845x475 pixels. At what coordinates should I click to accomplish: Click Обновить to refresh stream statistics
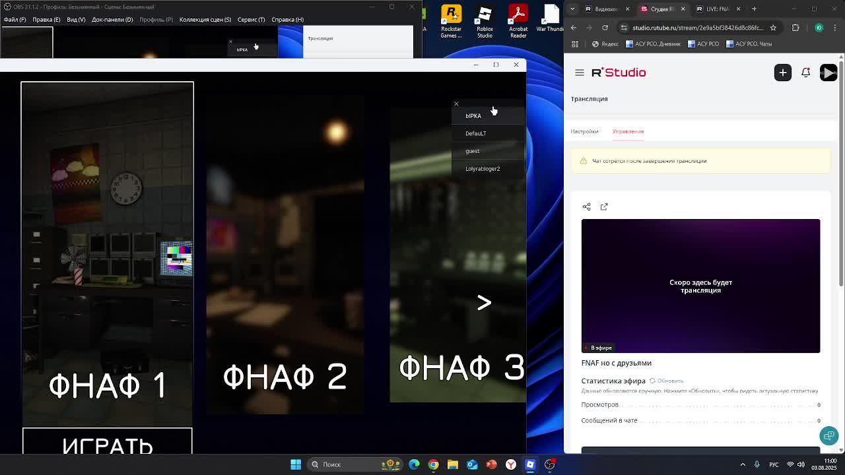point(666,381)
